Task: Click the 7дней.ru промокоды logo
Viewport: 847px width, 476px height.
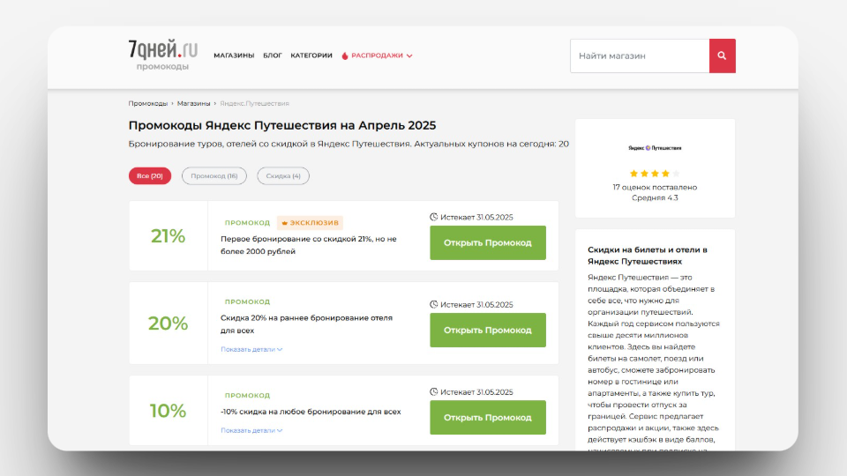Action: (x=162, y=55)
